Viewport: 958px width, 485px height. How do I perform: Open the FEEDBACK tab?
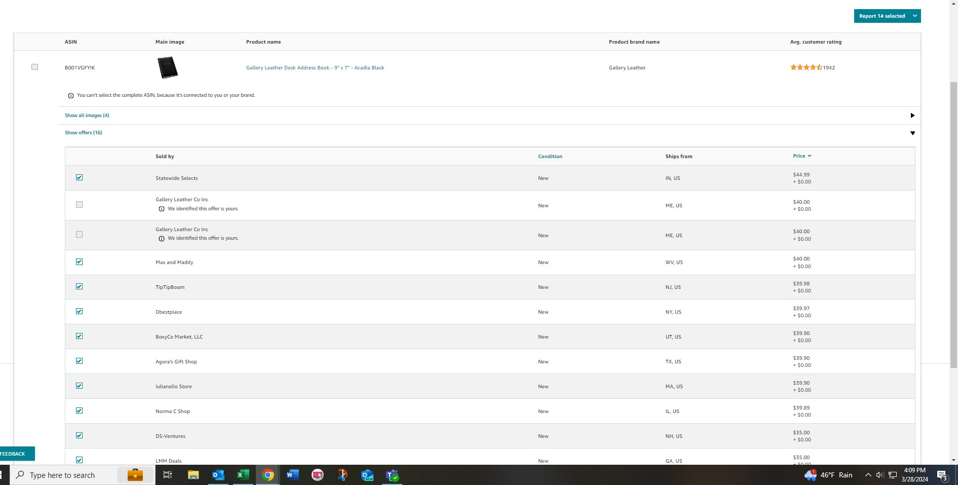16,454
